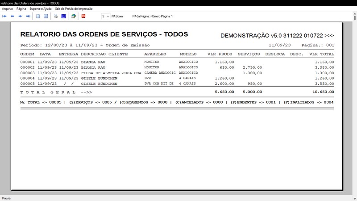357x201 pixels.
Task: Click the vertical scrollbar thumb at the top right
Action: pyautogui.click(x=355, y=17)
